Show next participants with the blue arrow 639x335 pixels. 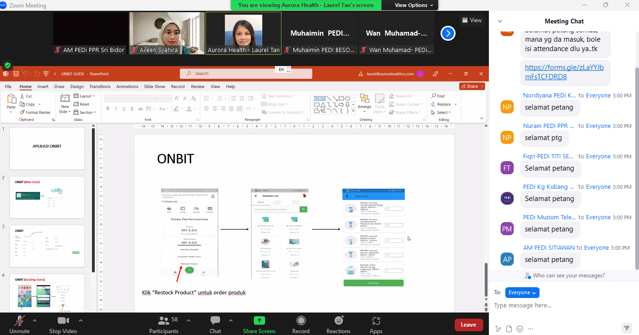pyautogui.click(x=448, y=33)
